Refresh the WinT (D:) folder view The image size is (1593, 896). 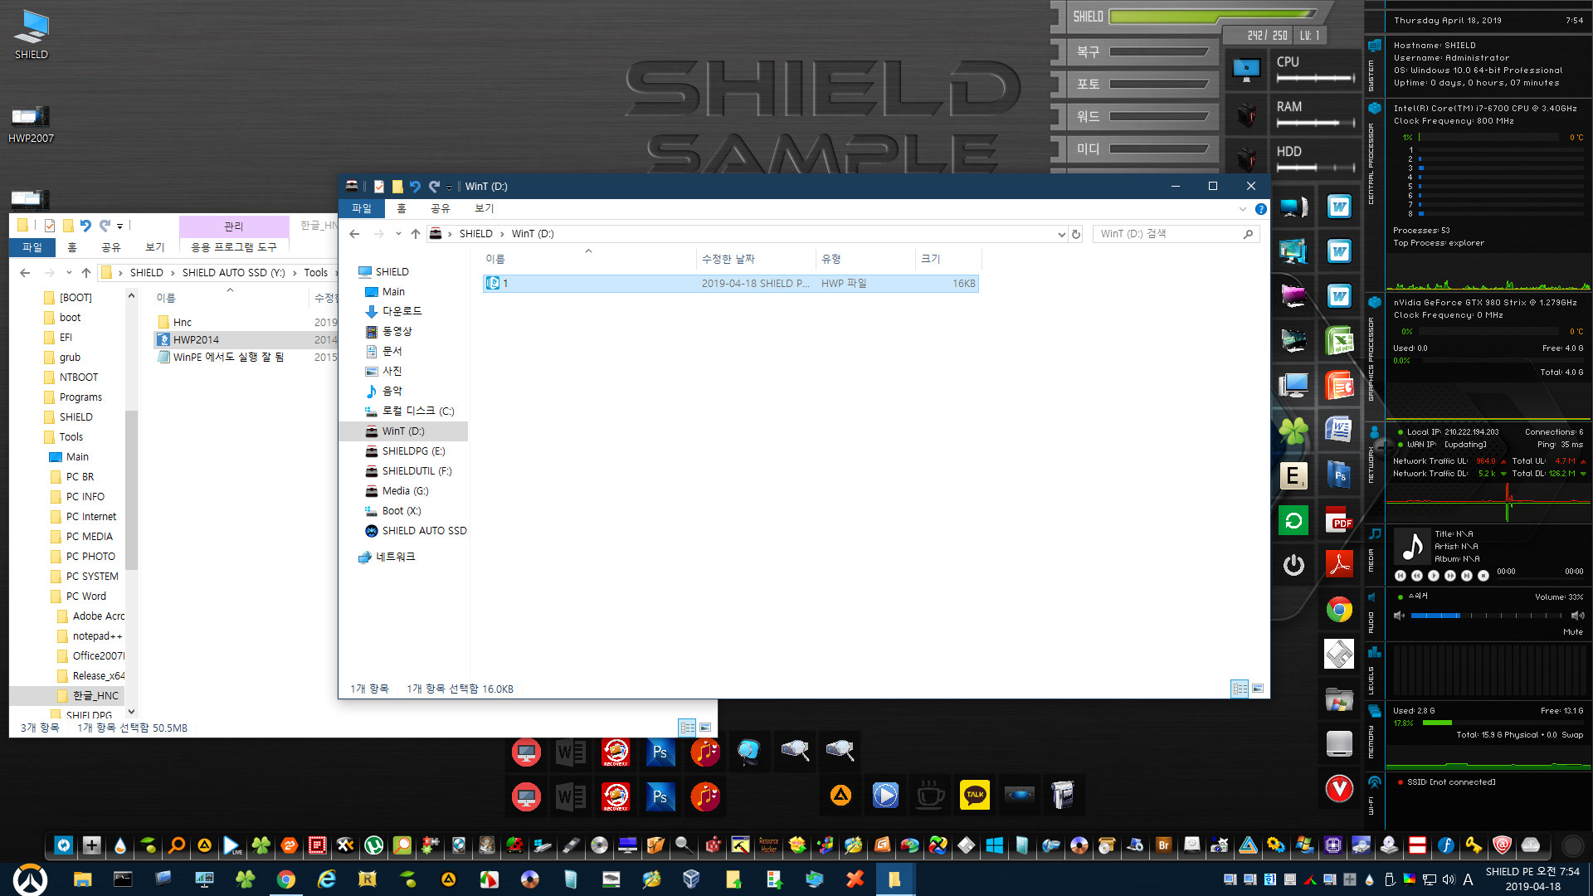tap(1076, 234)
